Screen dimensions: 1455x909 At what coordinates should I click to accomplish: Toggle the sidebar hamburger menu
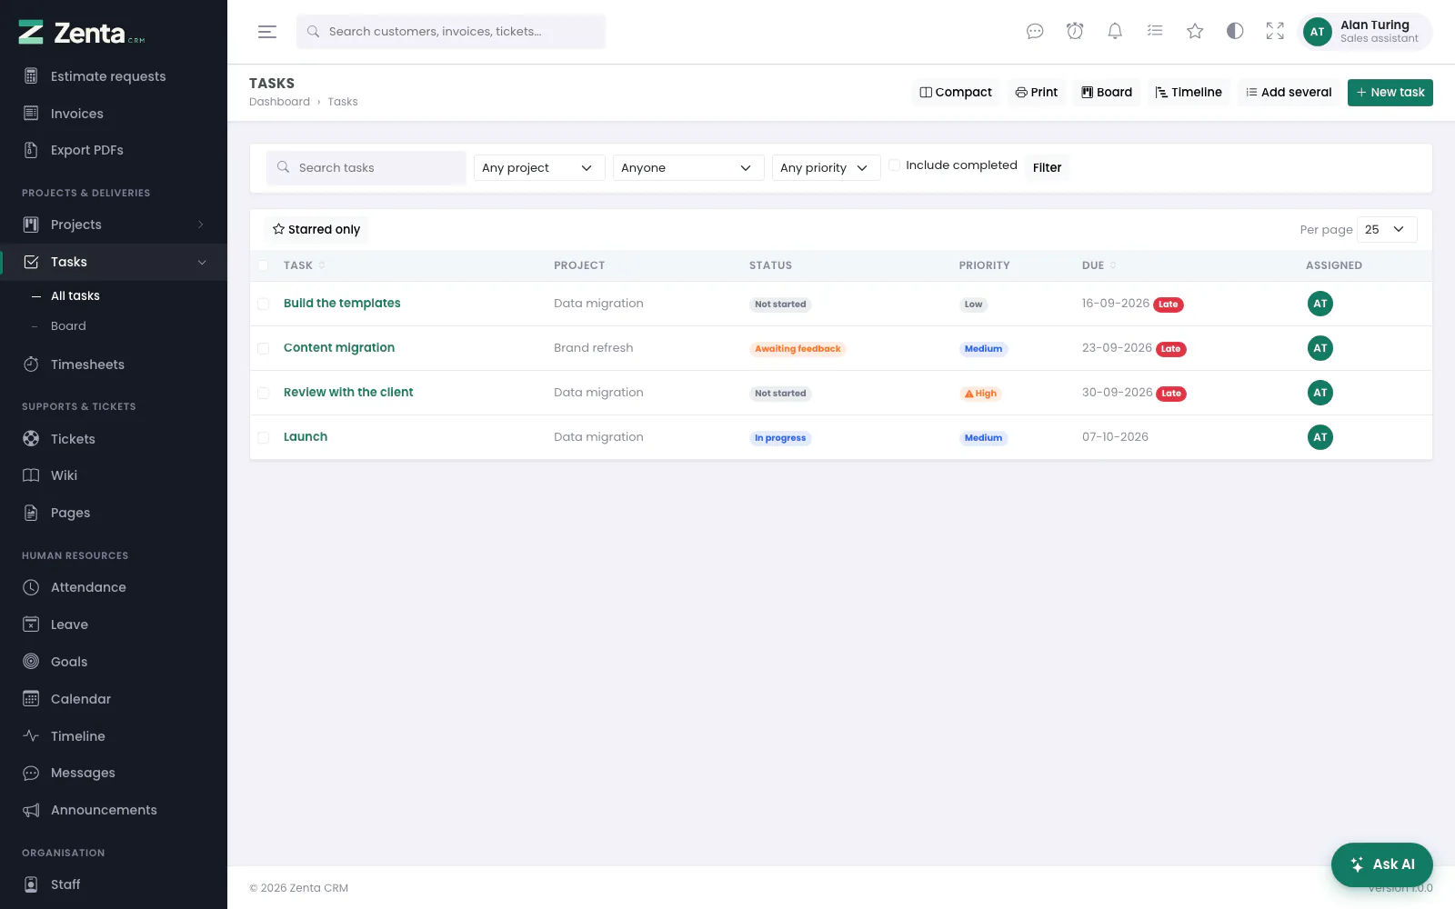click(267, 32)
